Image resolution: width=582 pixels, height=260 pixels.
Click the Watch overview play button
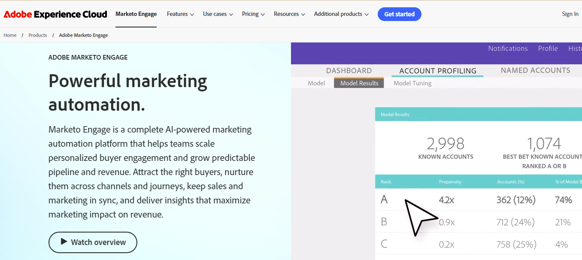coord(93,242)
